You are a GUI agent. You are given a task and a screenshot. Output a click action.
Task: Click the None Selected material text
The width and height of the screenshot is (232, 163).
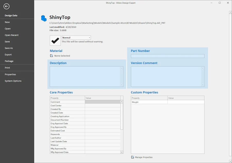pos(62,56)
